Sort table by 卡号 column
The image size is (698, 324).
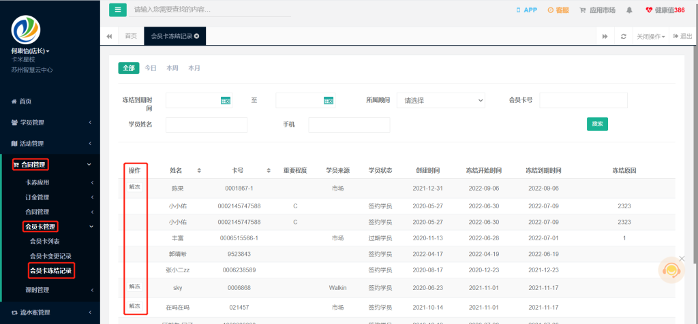click(x=269, y=171)
